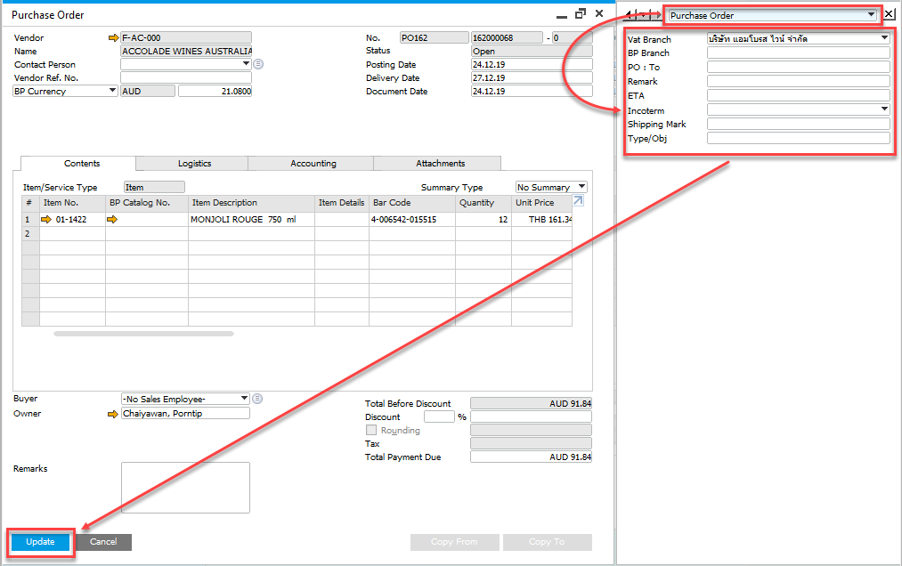Image resolution: width=902 pixels, height=566 pixels.
Task: Click the Remarks text box
Action: [186, 488]
